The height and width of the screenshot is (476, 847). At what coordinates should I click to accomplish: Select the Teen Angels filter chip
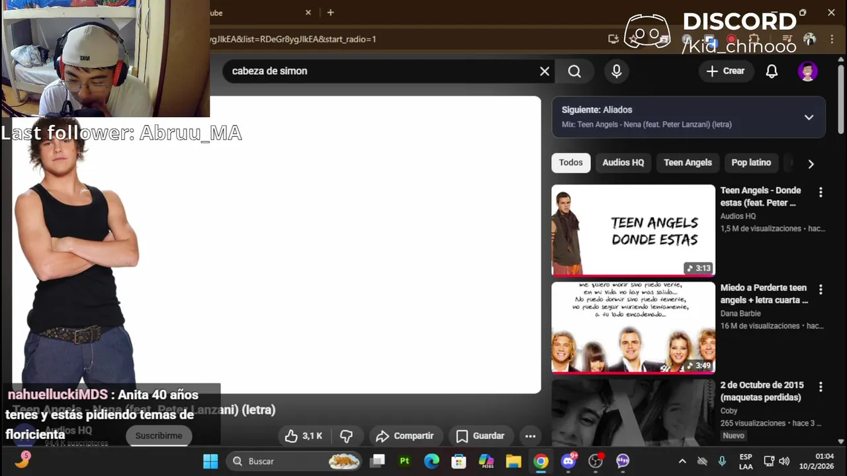click(688, 163)
